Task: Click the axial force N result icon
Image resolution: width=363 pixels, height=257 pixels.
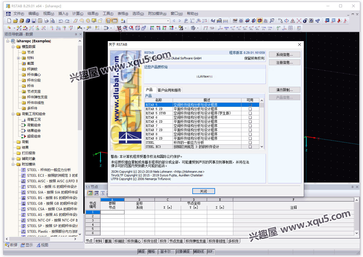Action: (x=227, y=28)
